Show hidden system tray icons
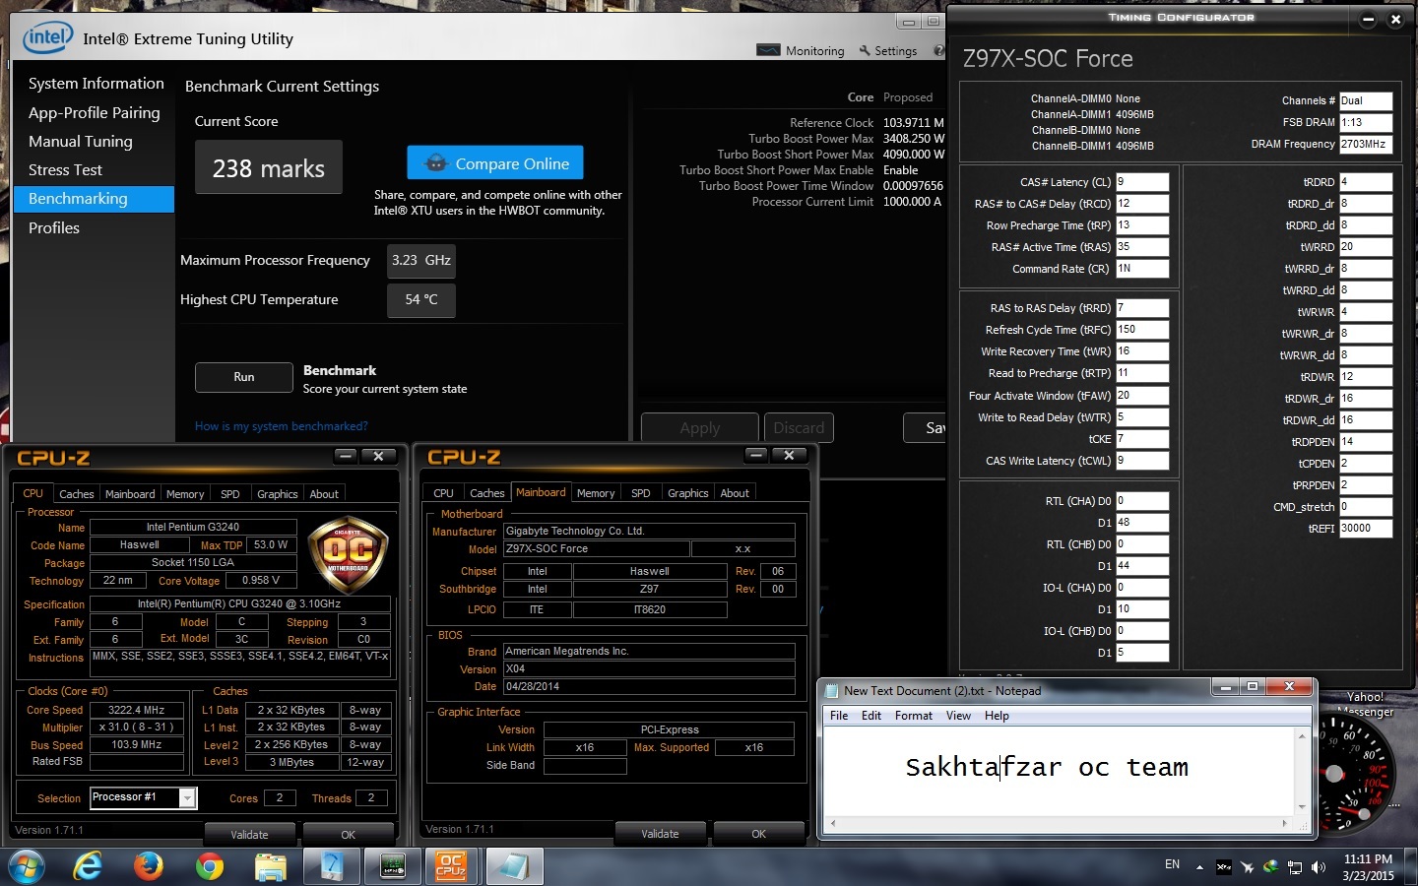 tap(1199, 867)
